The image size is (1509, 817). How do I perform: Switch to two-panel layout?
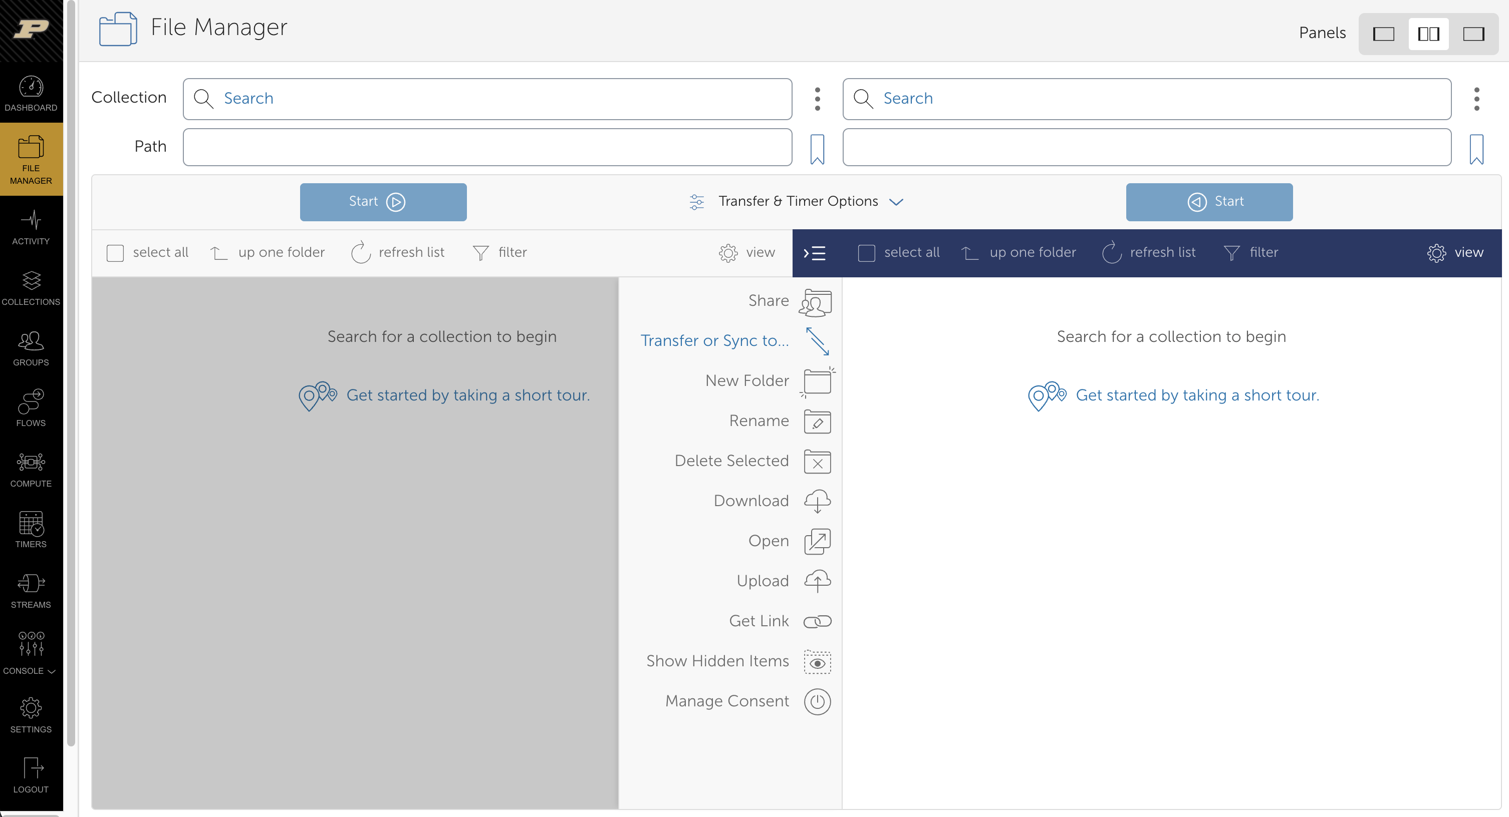(x=1428, y=34)
